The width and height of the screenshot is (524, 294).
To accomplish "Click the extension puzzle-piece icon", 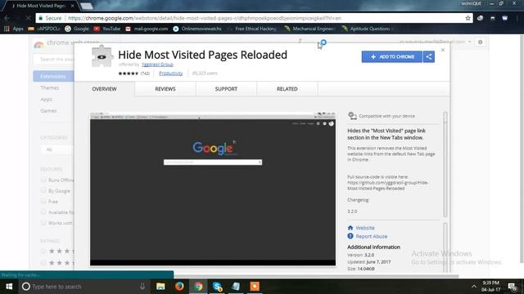I will point(102,56).
